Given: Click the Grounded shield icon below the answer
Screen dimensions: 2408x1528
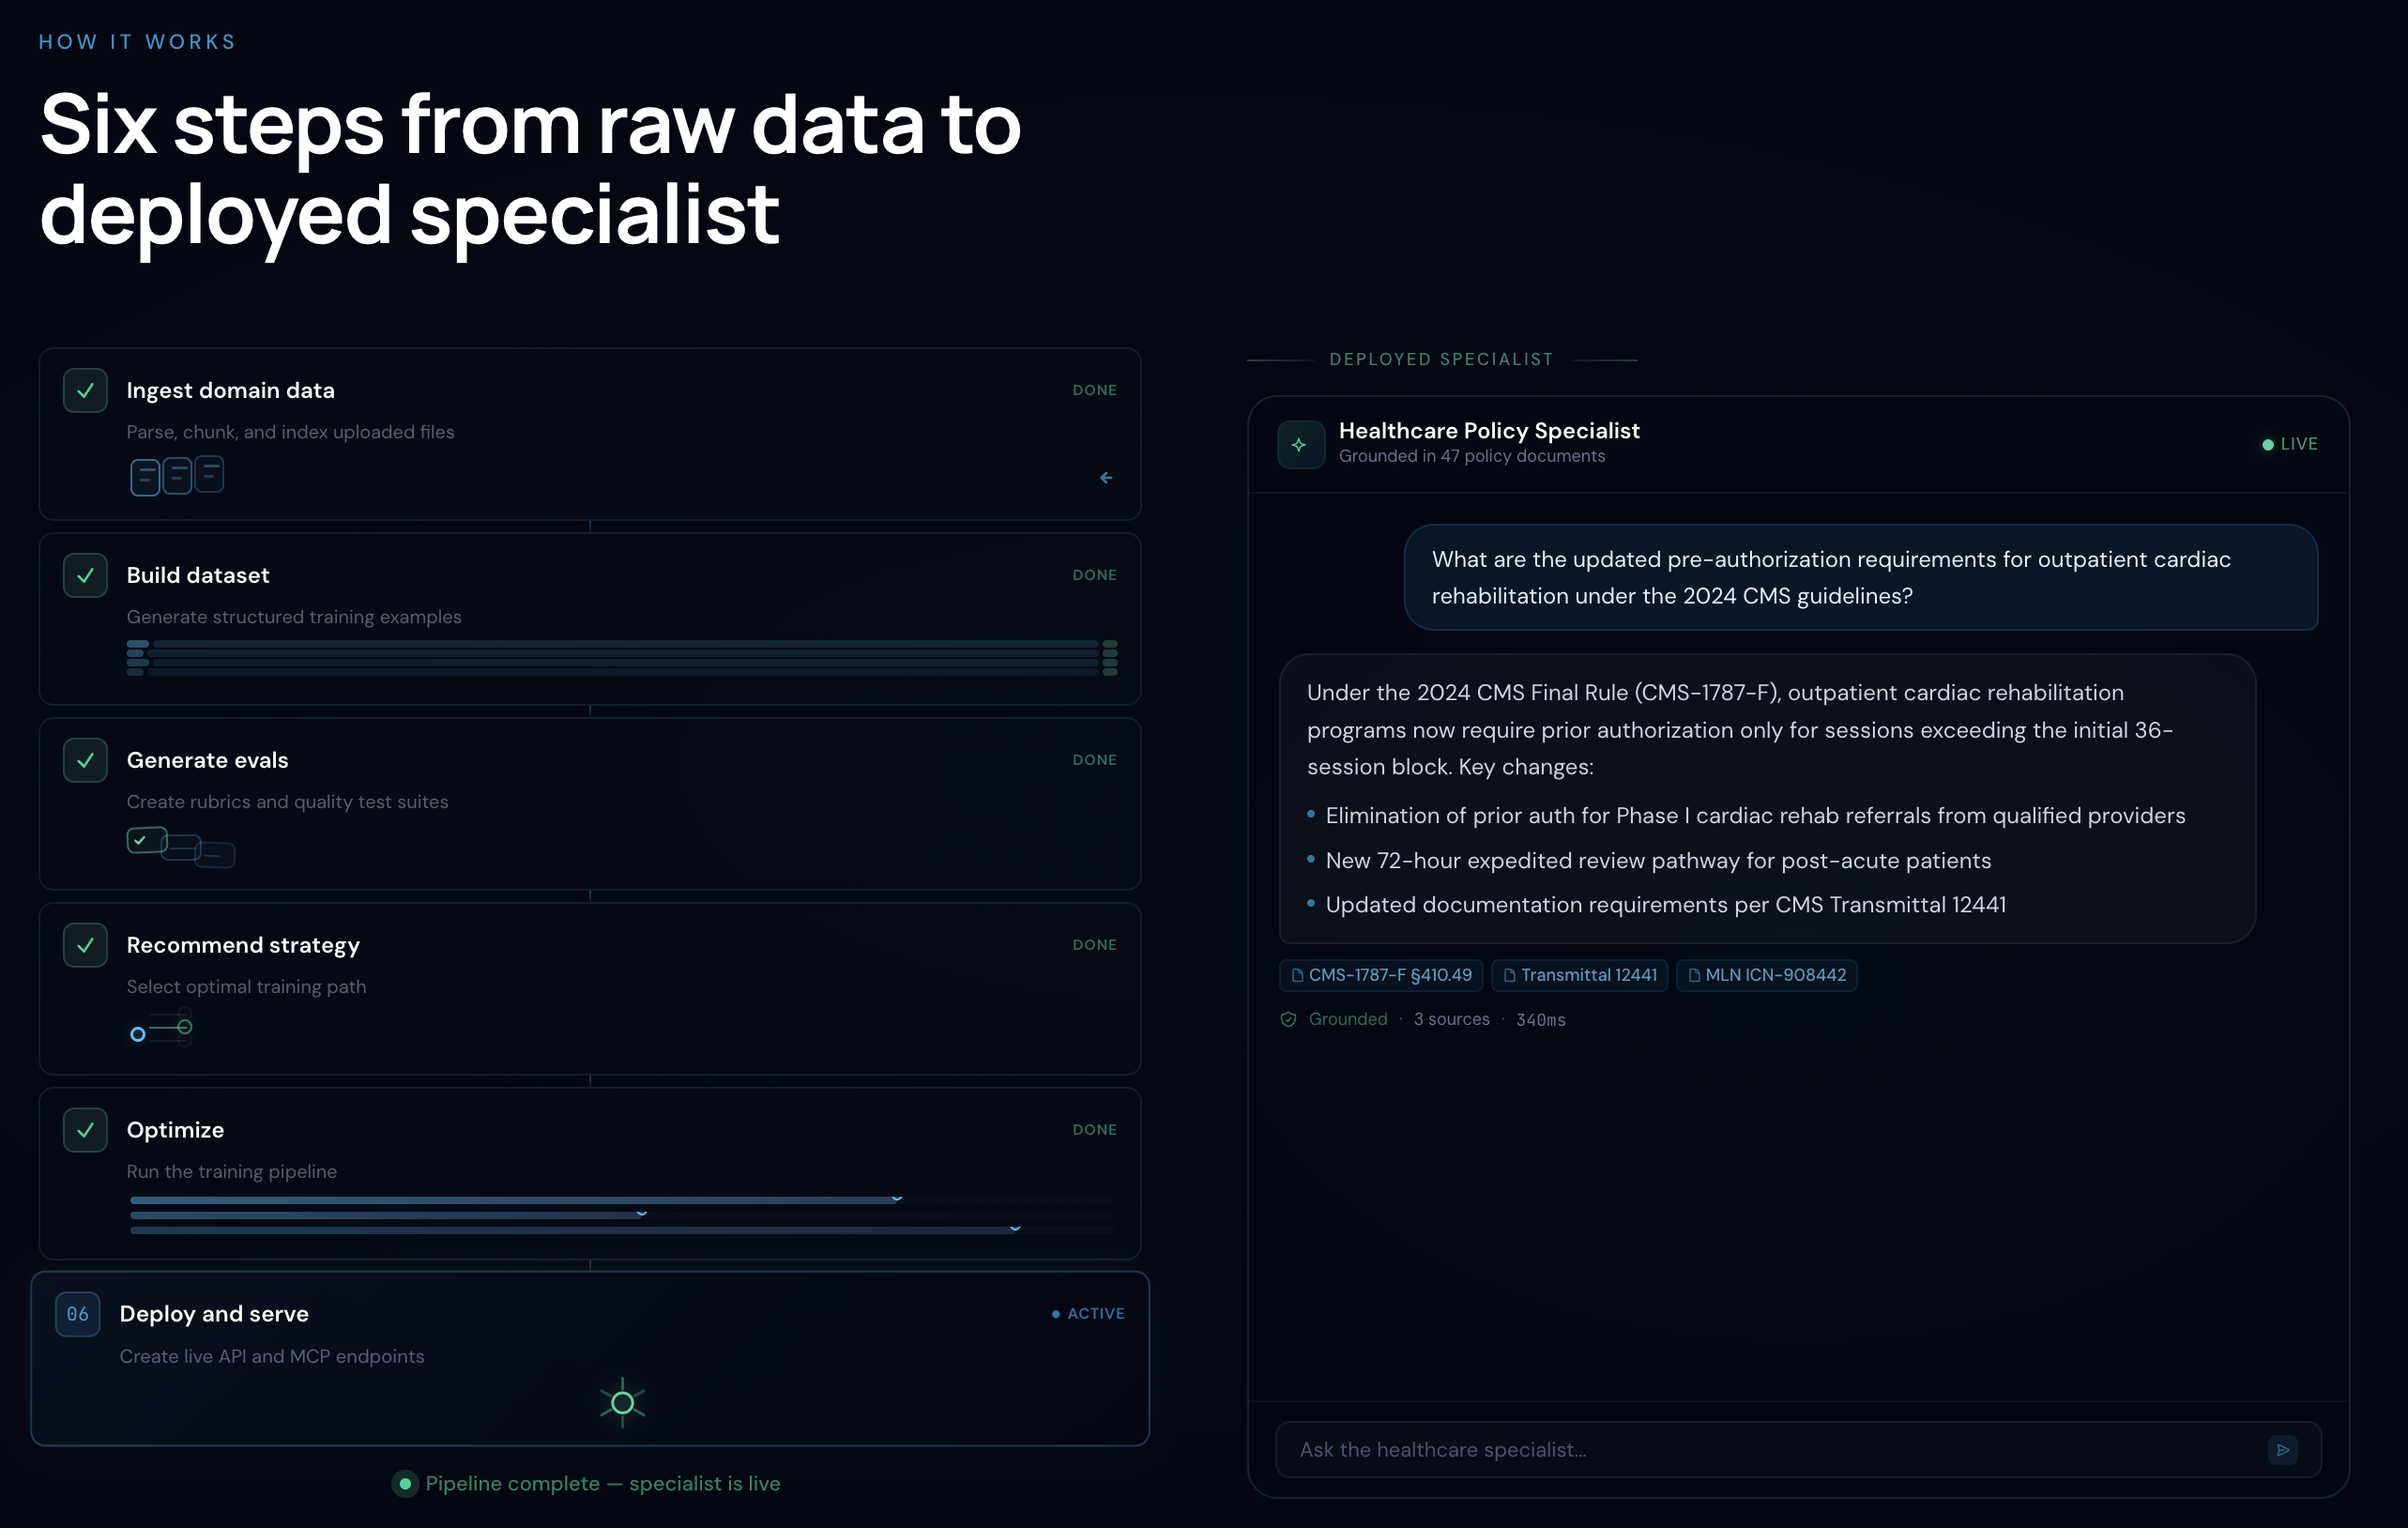Looking at the screenshot, I should (1289, 1019).
